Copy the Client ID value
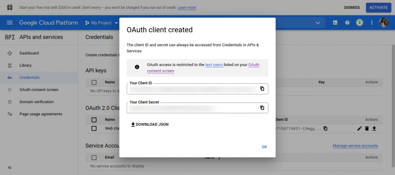Image resolution: width=395 pixels, height=175 pixels. click(x=262, y=89)
